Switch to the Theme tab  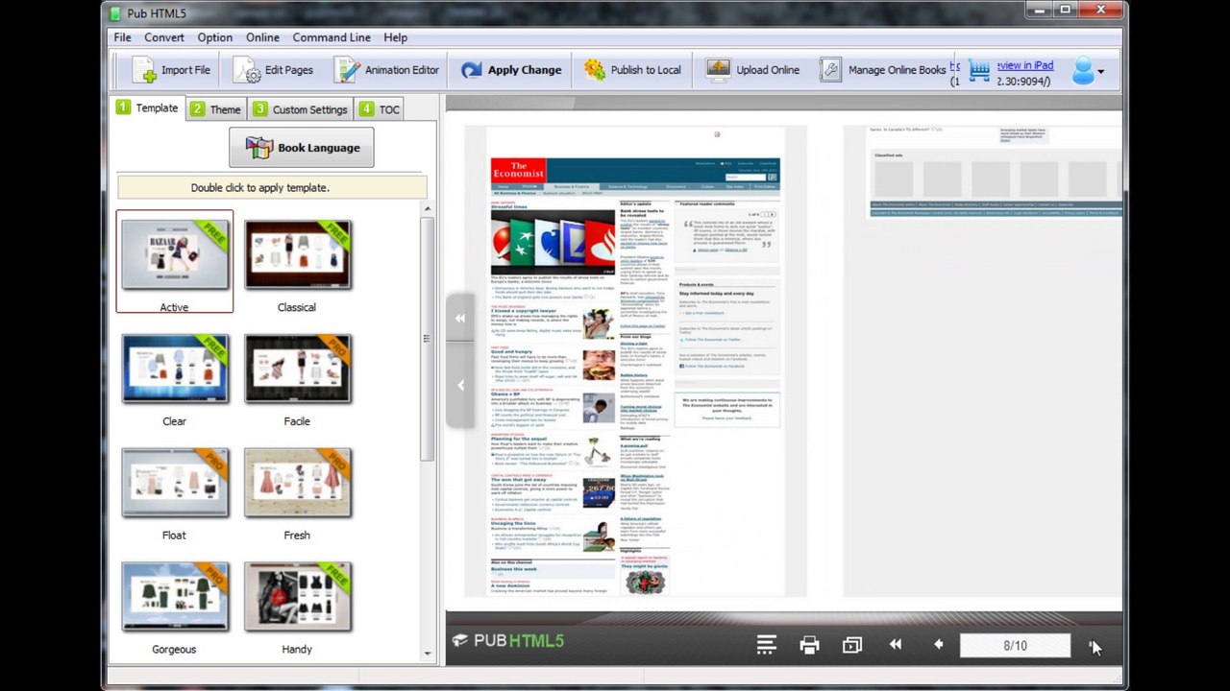(215, 109)
